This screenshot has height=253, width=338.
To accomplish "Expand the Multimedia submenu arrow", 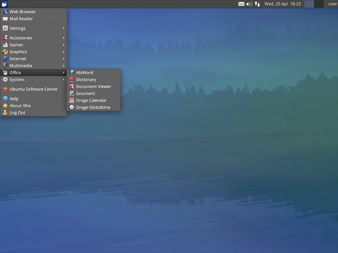I will [64, 65].
